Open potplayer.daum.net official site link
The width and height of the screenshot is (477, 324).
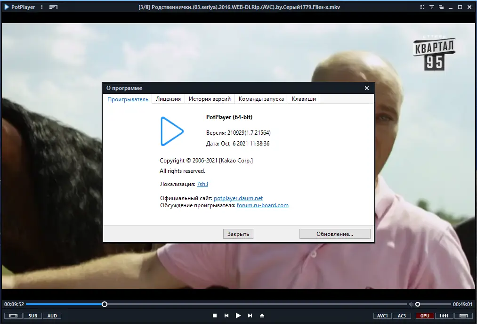click(238, 198)
